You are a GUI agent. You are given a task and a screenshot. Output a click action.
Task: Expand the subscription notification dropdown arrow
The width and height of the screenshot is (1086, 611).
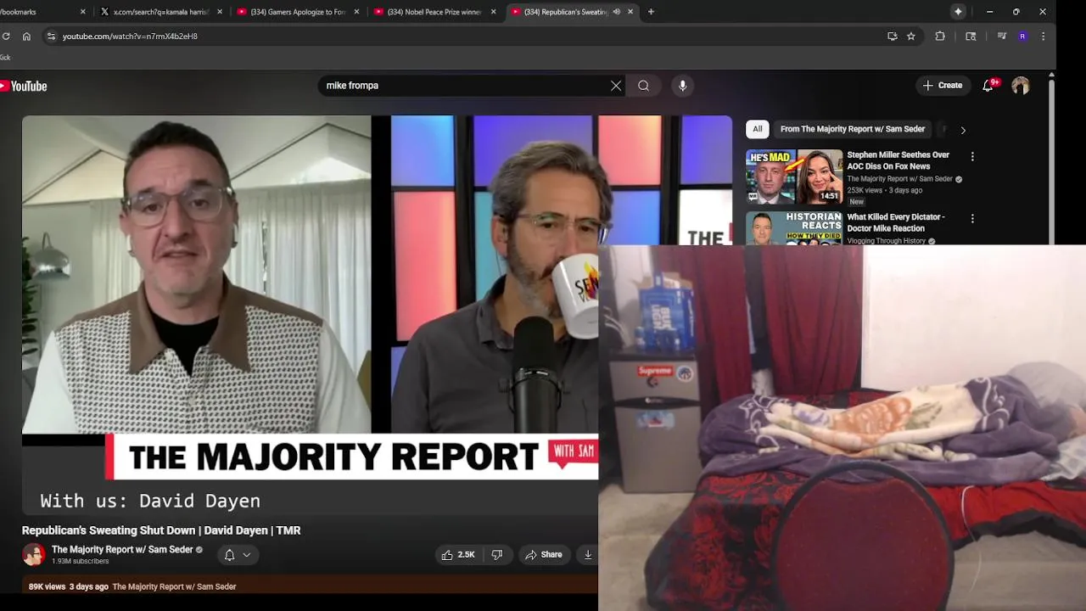click(x=247, y=555)
